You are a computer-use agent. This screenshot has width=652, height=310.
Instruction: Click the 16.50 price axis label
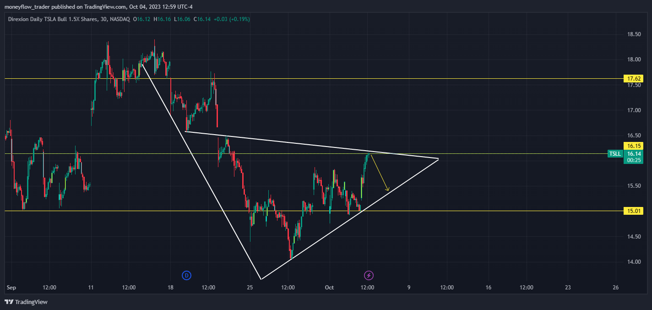634,136
